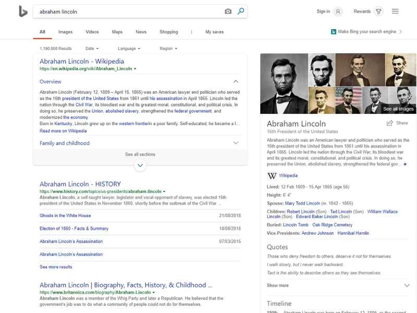Open the Rewards trophy icon
417x313 pixels.
pyautogui.click(x=379, y=11)
